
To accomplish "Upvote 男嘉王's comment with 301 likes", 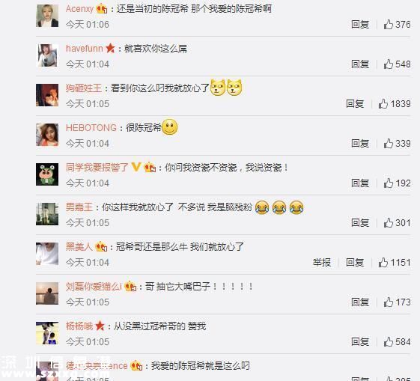I will (x=388, y=223).
